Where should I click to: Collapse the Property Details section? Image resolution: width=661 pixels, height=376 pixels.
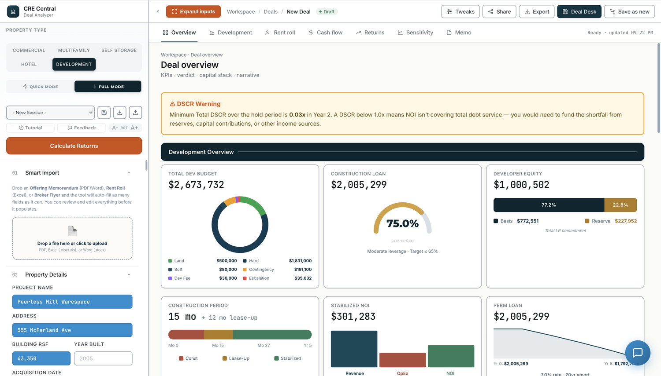[x=129, y=275]
